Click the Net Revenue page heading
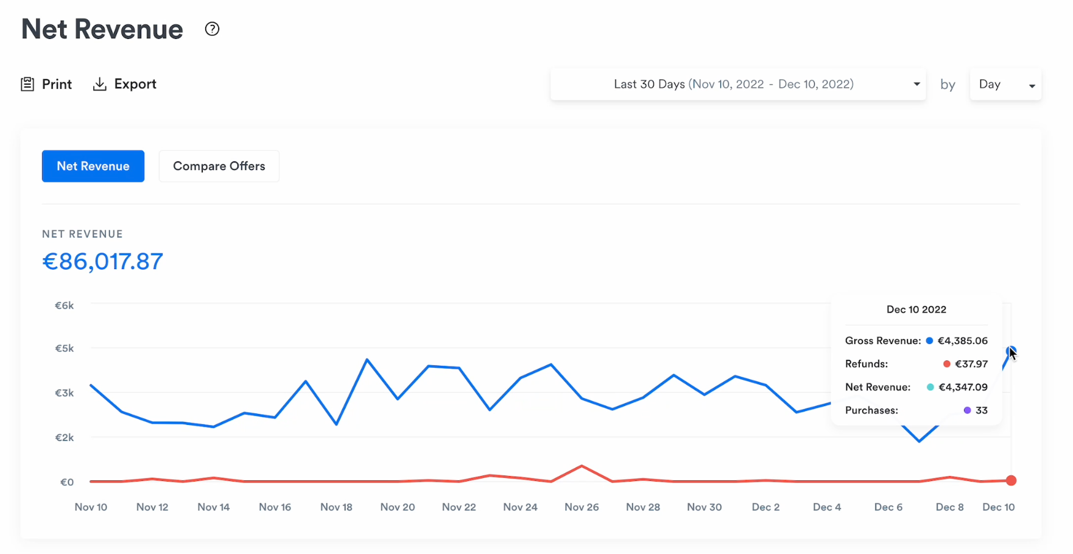The image size is (1073, 554). [102, 29]
